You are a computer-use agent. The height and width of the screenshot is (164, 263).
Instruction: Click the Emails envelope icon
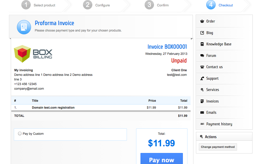click(x=202, y=112)
